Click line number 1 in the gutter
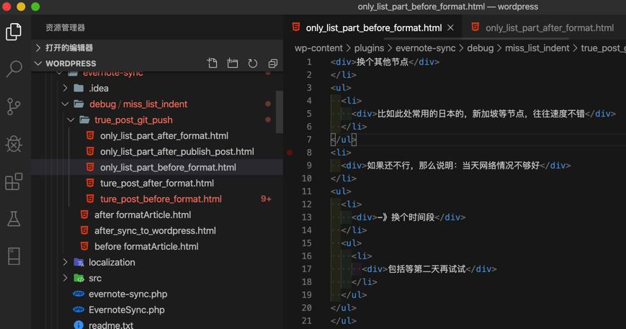The image size is (626, 329). point(309,62)
